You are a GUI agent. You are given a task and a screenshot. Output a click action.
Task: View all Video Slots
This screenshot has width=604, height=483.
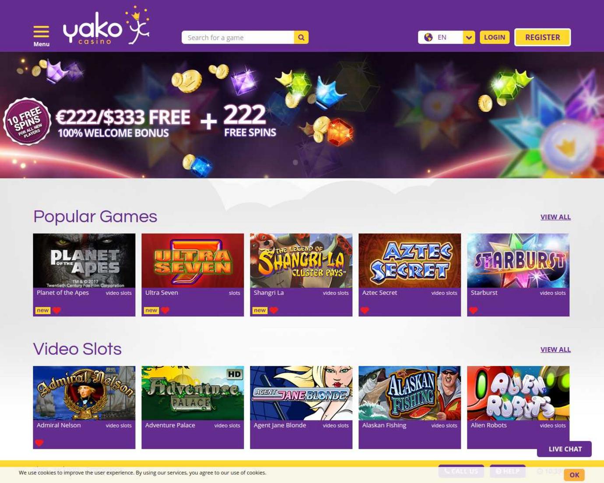coord(555,350)
